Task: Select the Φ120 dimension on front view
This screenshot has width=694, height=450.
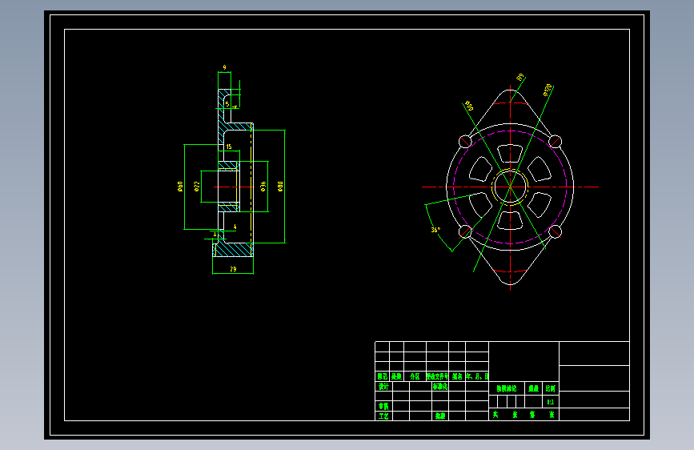Action: (x=548, y=90)
